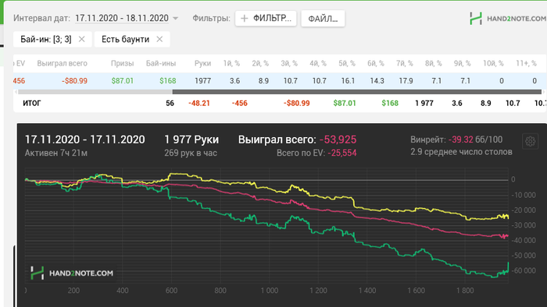
Task: Sort by 5й, % column header
Action: (347, 63)
